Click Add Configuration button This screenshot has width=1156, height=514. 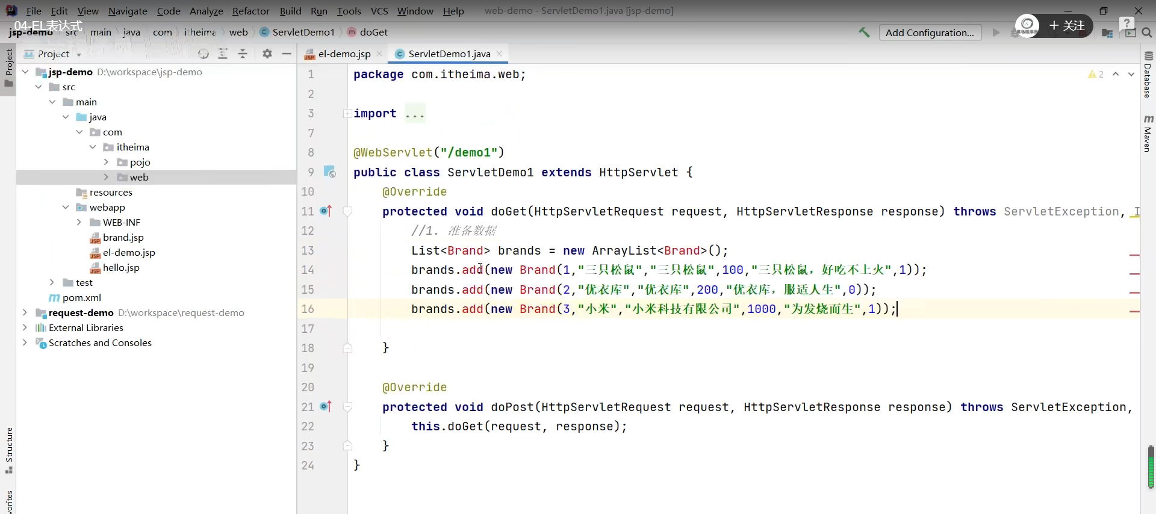click(930, 33)
